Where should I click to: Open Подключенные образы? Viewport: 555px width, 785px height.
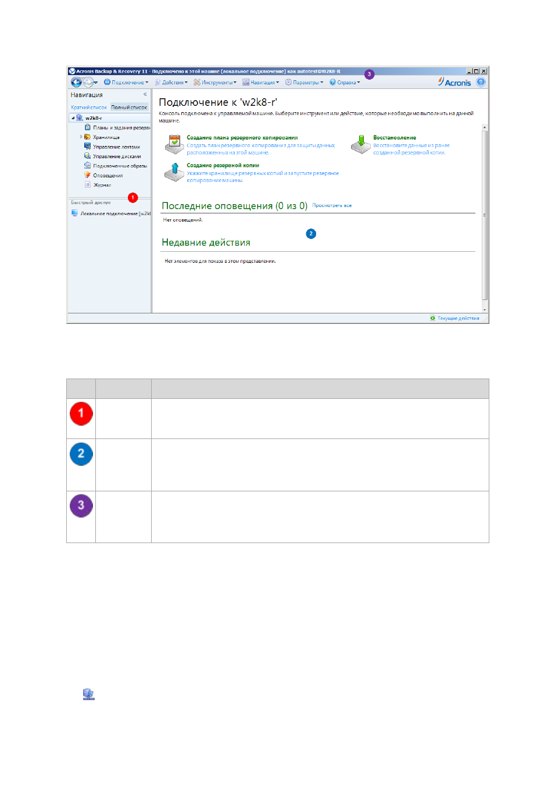coord(120,166)
